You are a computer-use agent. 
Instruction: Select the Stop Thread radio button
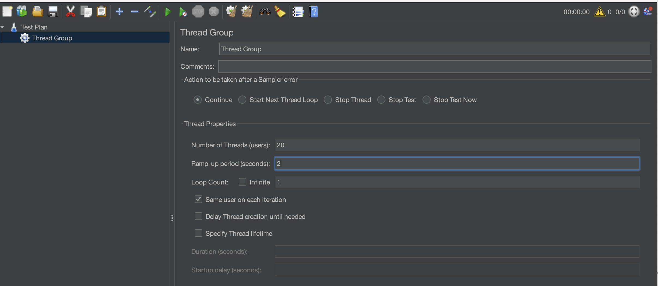pos(328,100)
